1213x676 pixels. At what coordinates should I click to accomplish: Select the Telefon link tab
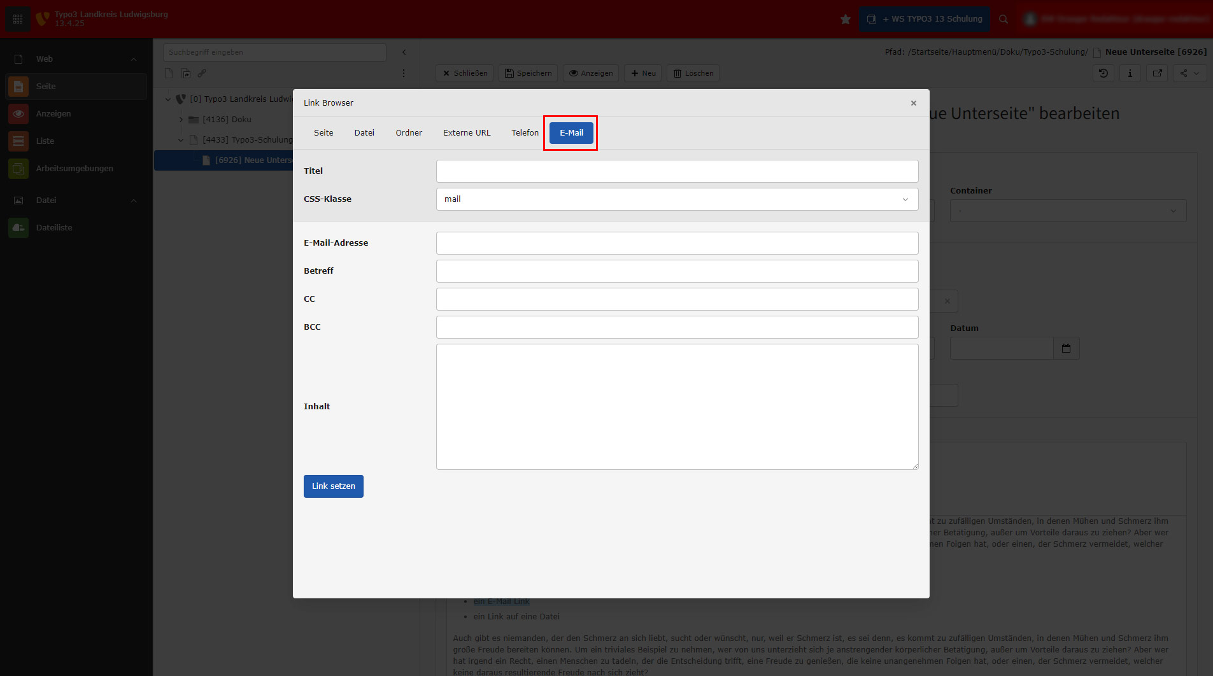[525, 133]
